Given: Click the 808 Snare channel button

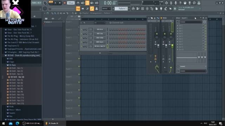Looking at the screenshot, I should [x=100, y=42].
